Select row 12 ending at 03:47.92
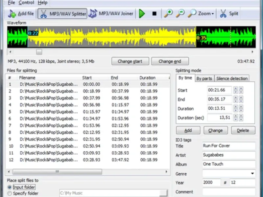263x197 pixels. (88, 160)
